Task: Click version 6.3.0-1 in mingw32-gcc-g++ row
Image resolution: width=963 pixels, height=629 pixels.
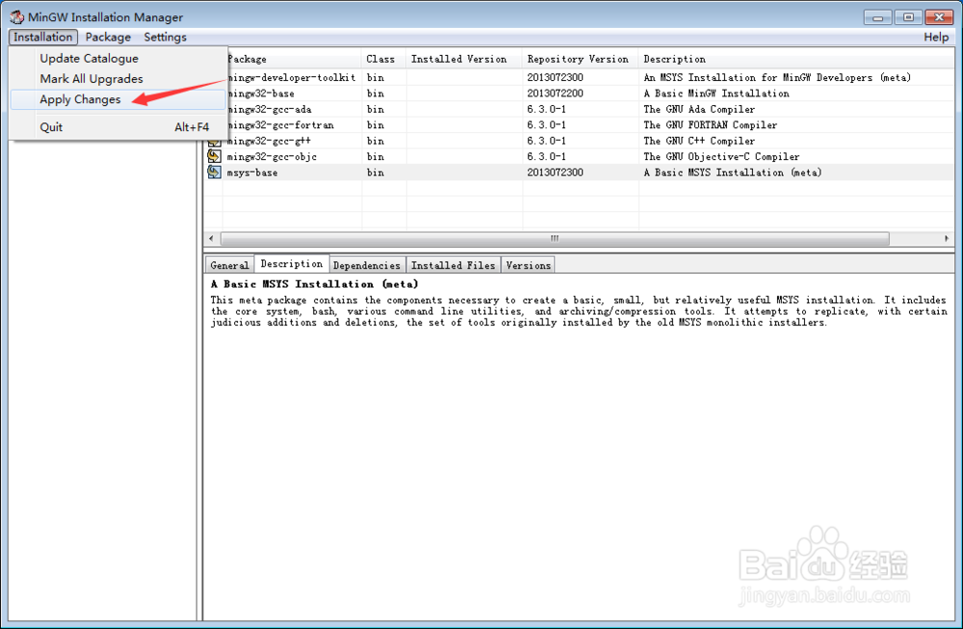Action: tap(547, 142)
